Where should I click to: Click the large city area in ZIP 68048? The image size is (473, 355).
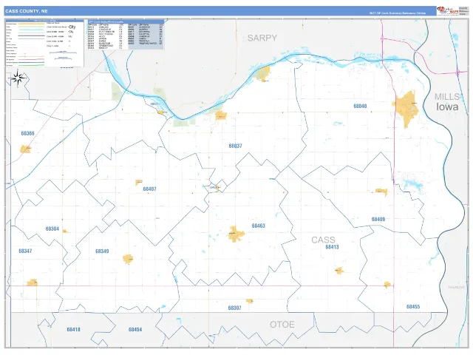tap(406, 109)
